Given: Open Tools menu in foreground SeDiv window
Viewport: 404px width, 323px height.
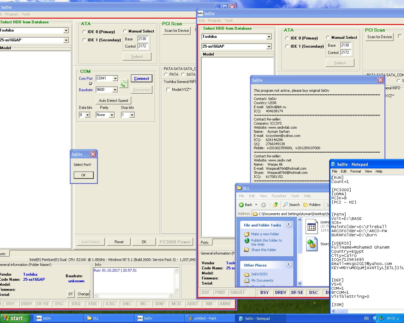Looking at the screenshot, I should pyautogui.click(x=229, y=21).
